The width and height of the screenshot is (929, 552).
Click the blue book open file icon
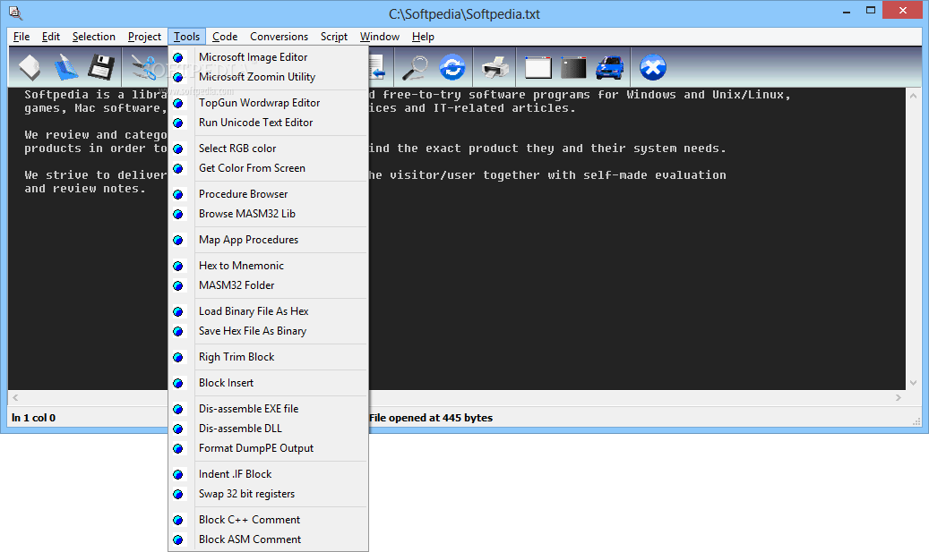click(x=65, y=67)
